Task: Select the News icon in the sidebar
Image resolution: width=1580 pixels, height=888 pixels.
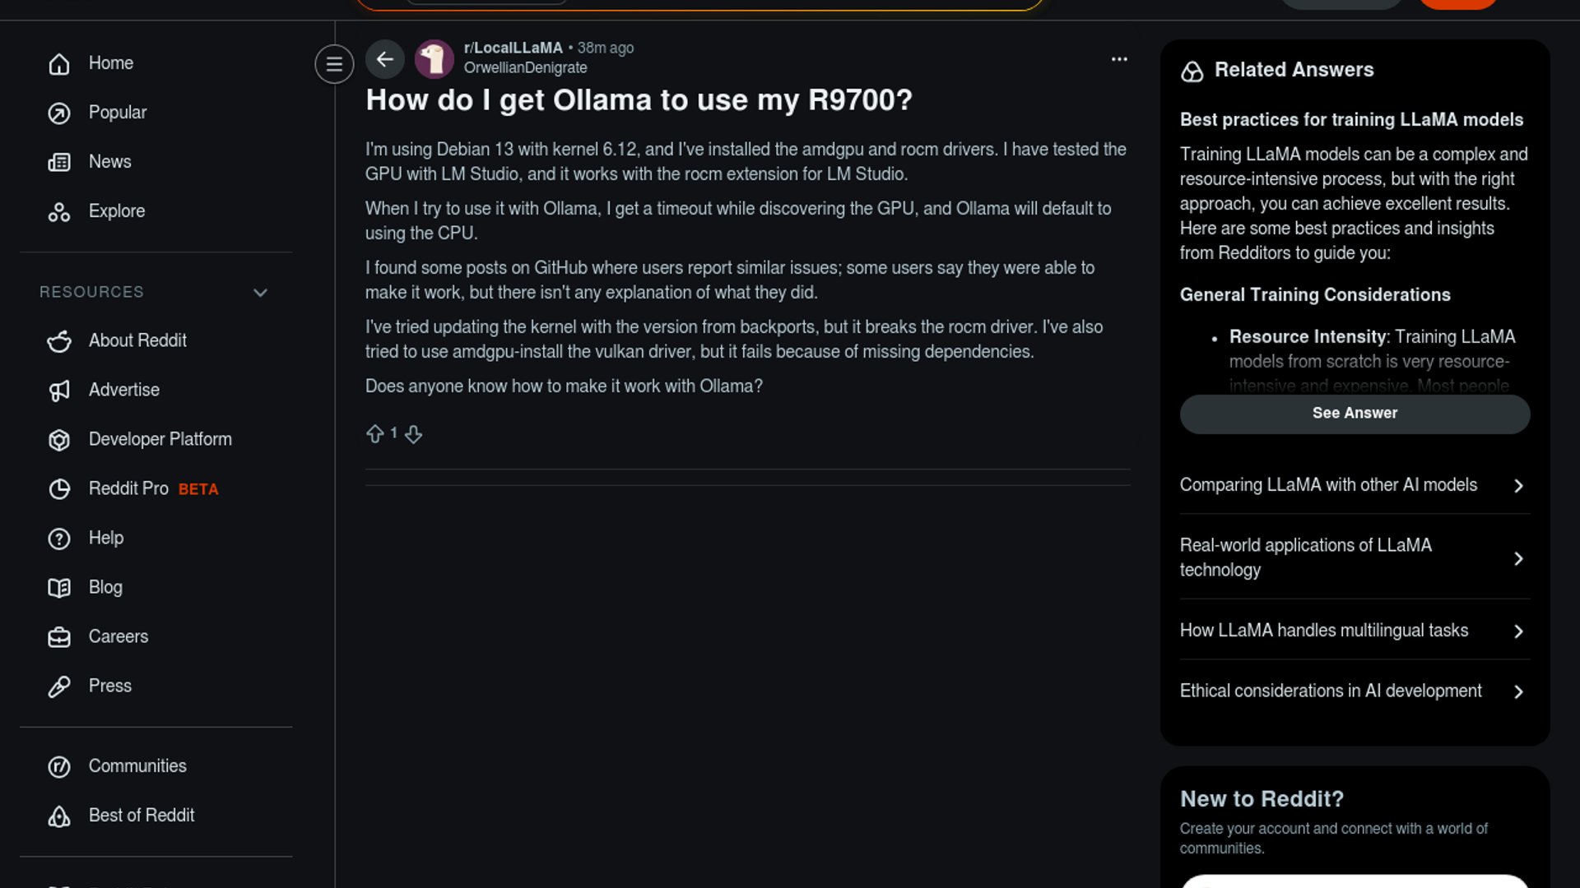Action: tap(59, 162)
